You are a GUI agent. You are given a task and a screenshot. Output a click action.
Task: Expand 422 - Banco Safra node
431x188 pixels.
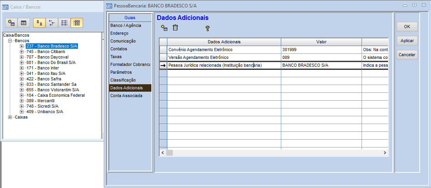pos(22,79)
